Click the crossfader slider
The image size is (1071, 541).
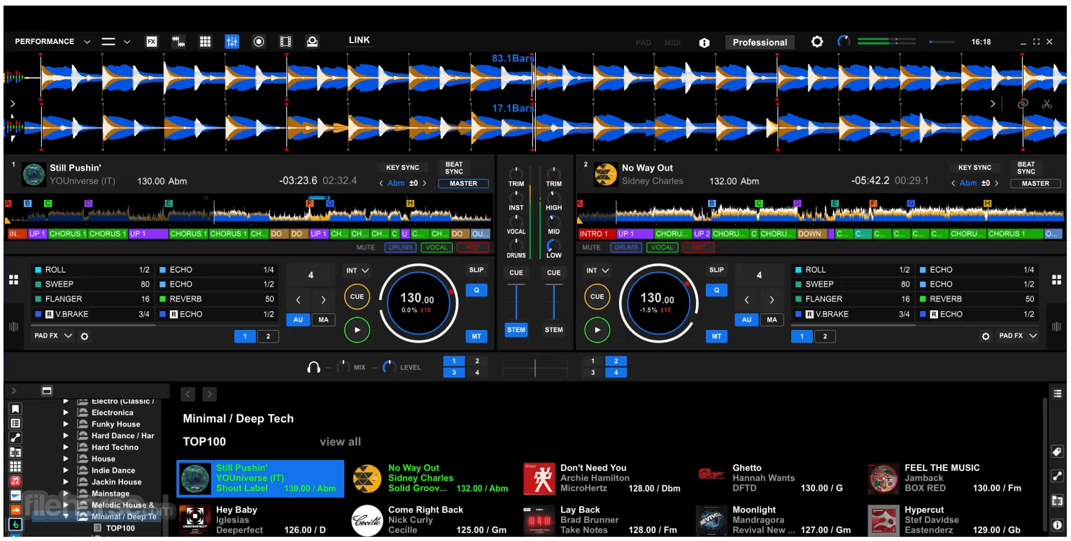click(535, 367)
